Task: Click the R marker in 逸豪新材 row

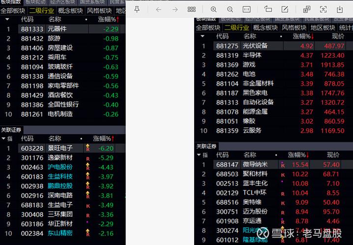Action: 88,159
